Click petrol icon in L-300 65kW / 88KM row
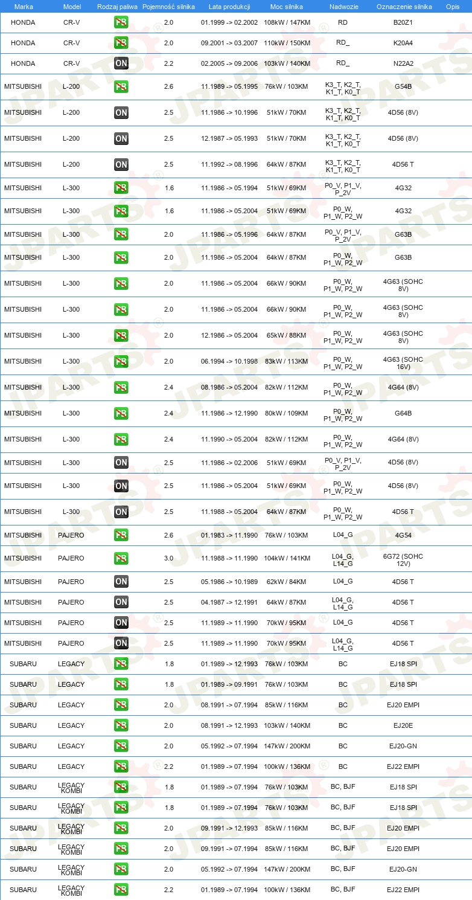This screenshot has width=472, height=900. point(121,335)
